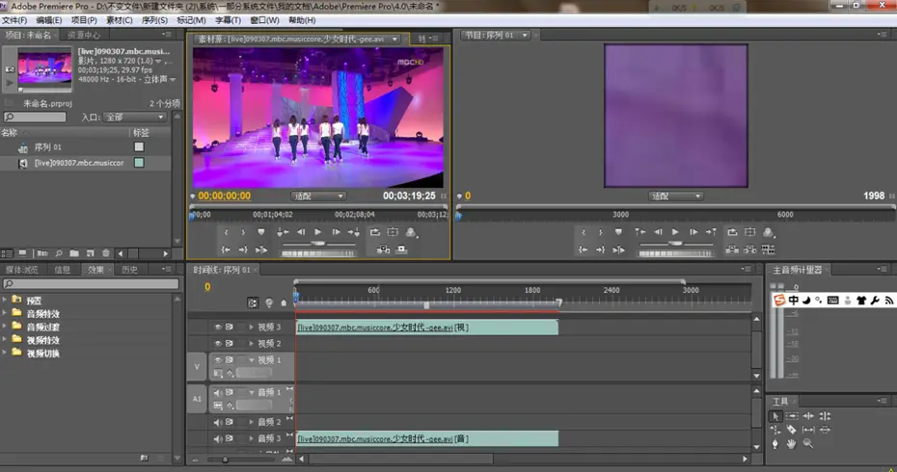Select the Pen tool in Tools panel
The image size is (897, 472).
775,443
